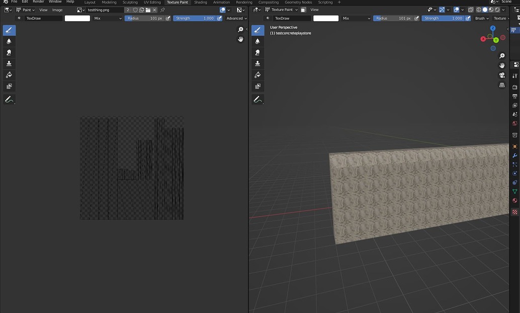This screenshot has width=520, height=313.
Task: Click the Z axis on navigation gizmo
Action: tap(493, 28)
